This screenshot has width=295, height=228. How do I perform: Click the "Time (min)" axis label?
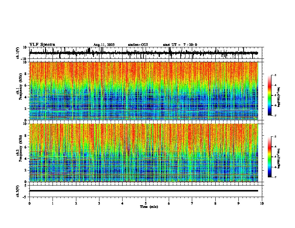149,207
